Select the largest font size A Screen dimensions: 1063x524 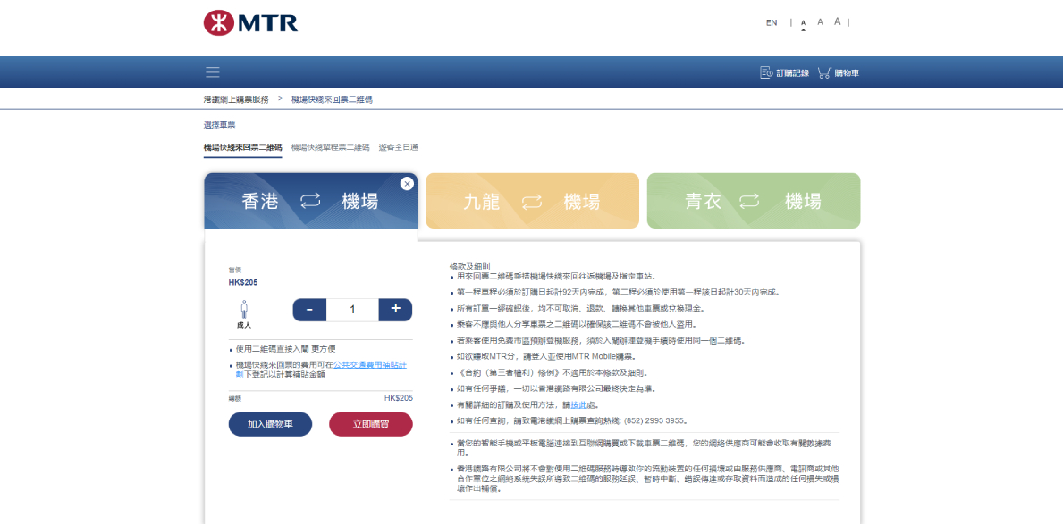click(837, 21)
